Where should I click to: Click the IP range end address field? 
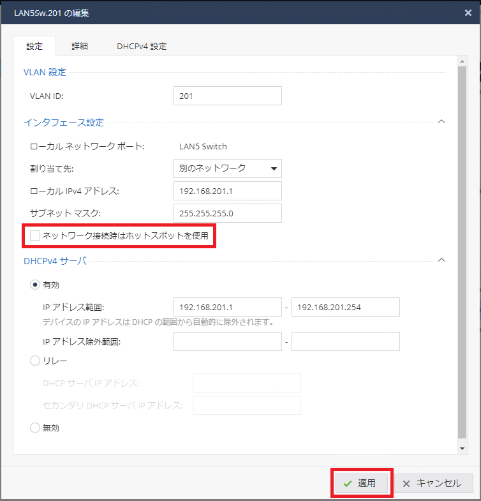coord(345,307)
